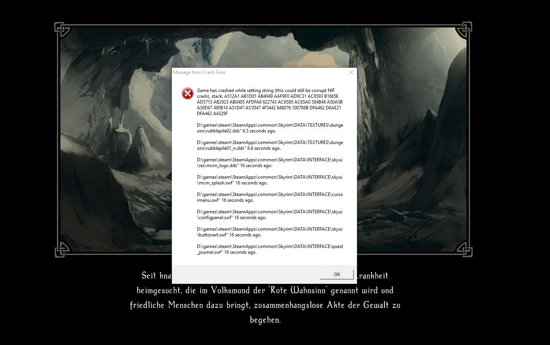Close the Crash Fixes message dialog

tap(351, 72)
